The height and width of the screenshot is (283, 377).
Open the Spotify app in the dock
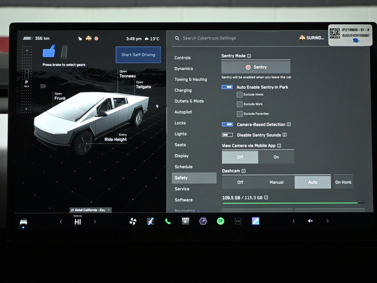coord(221,221)
